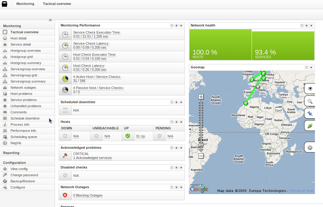This screenshot has width=323, height=207.
Task: Click the red shield Network Outages icon
Action: pyautogui.click(x=65, y=195)
